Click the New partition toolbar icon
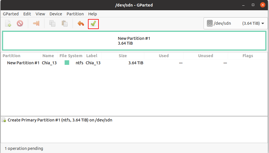 click(8, 24)
